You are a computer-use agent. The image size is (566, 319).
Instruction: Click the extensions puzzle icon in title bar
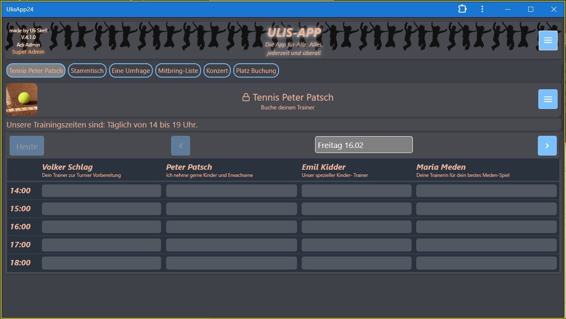[462, 9]
